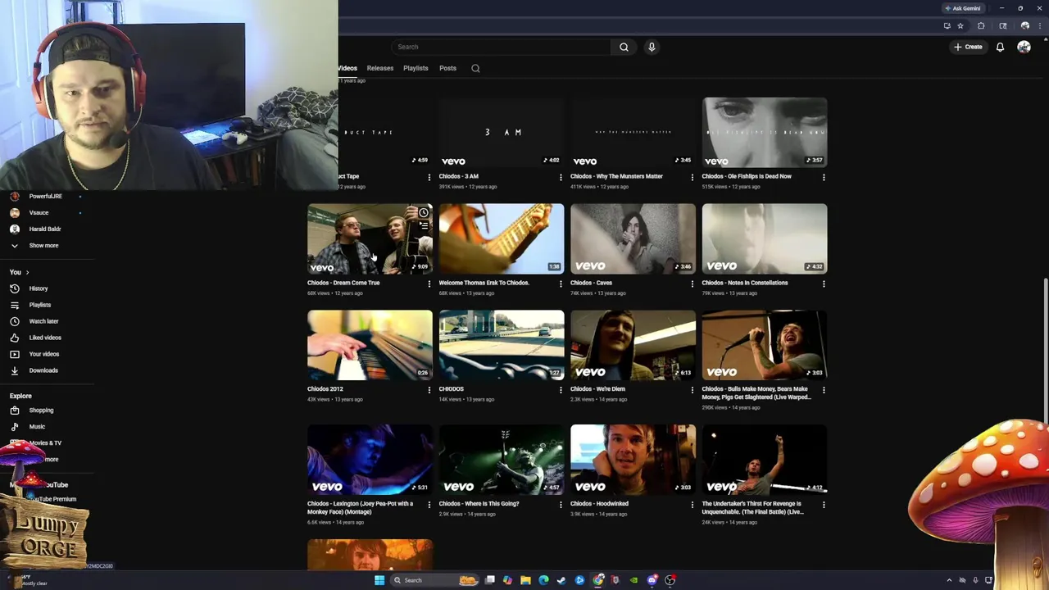Open options menu for Dream Come True video
This screenshot has height=590, width=1049.
point(429,284)
